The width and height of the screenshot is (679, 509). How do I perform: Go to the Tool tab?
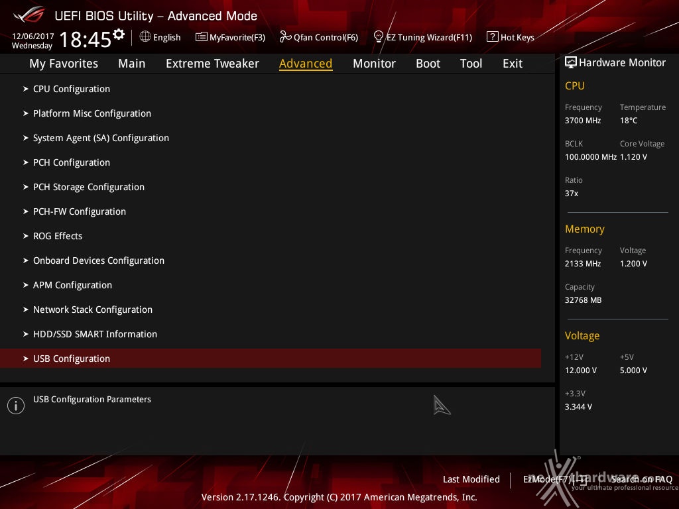471,64
